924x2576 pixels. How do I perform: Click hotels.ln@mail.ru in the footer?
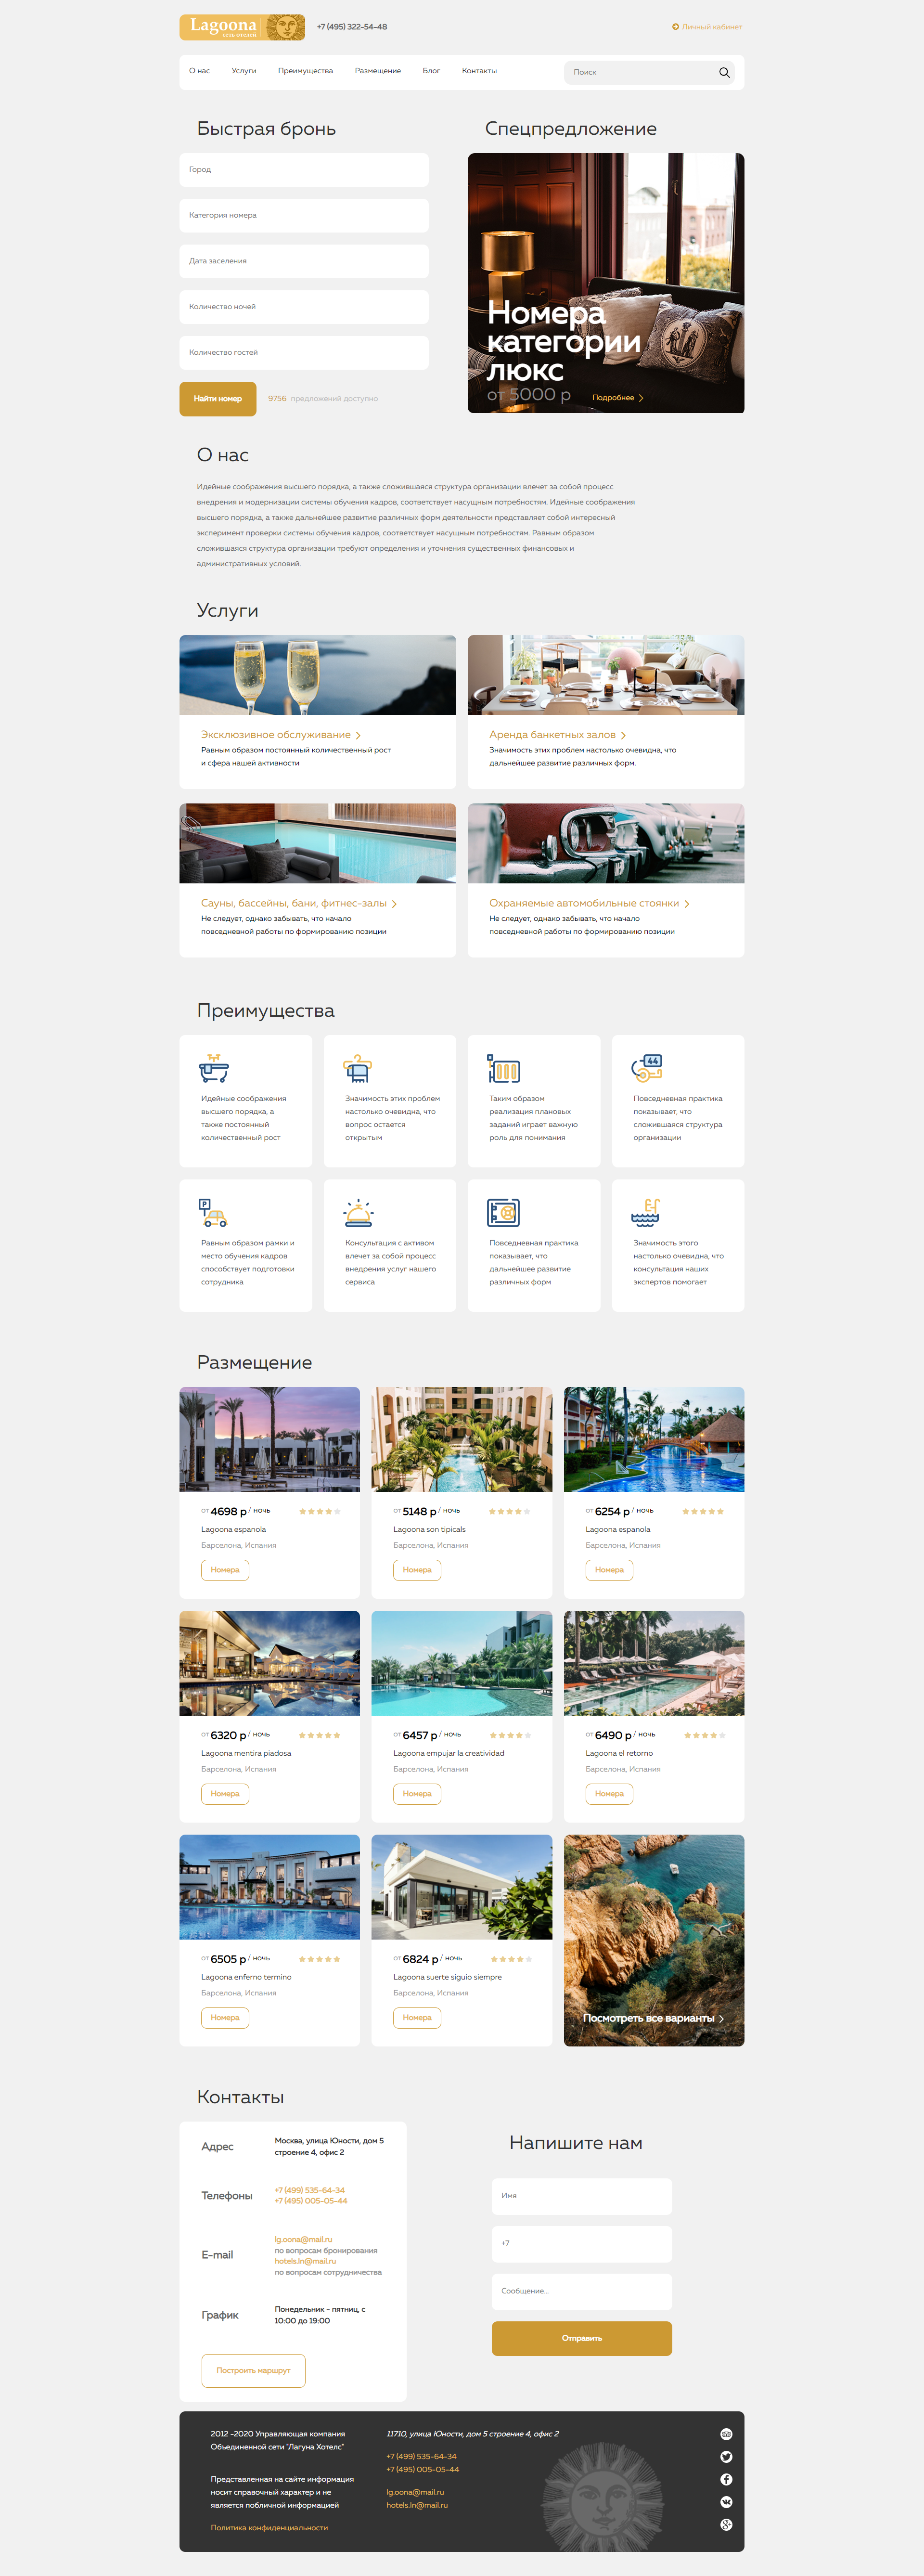(417, 2505)
